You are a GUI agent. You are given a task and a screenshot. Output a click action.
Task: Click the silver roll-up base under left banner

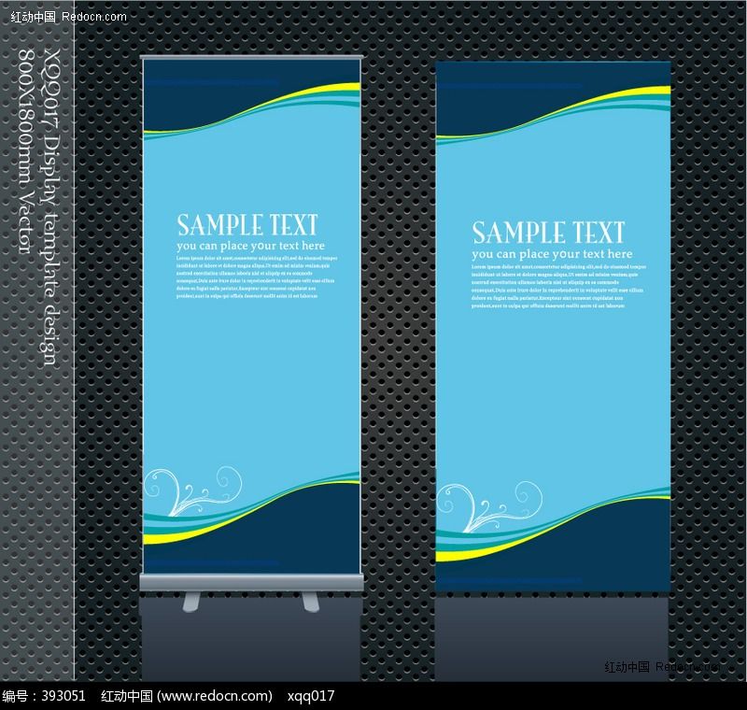coord(251,583)
